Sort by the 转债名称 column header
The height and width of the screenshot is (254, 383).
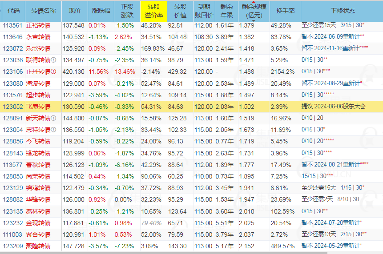[44, 11]
